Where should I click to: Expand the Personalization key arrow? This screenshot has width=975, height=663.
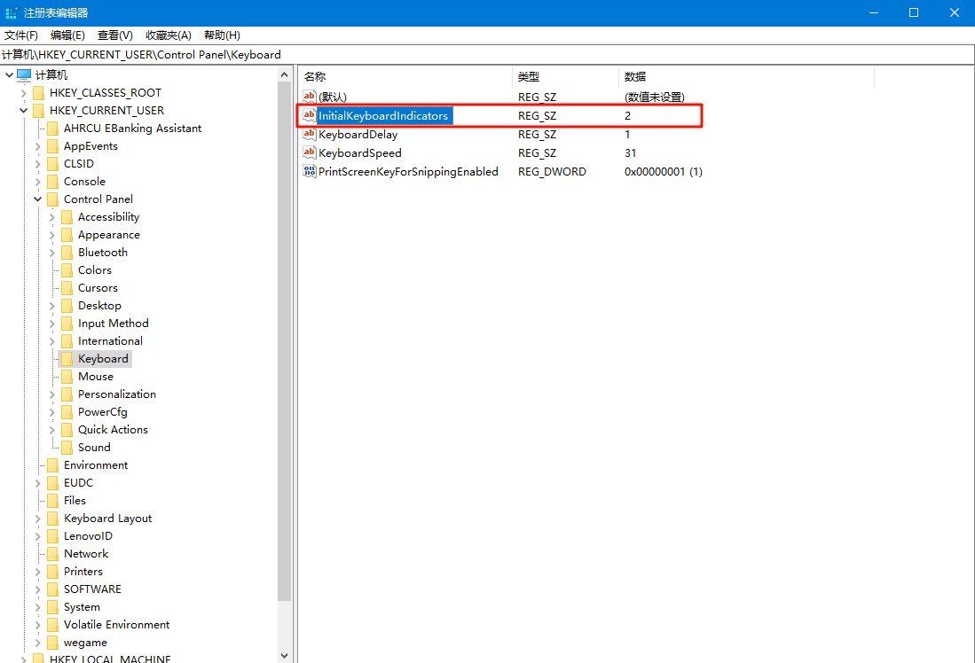click(52, 394)
